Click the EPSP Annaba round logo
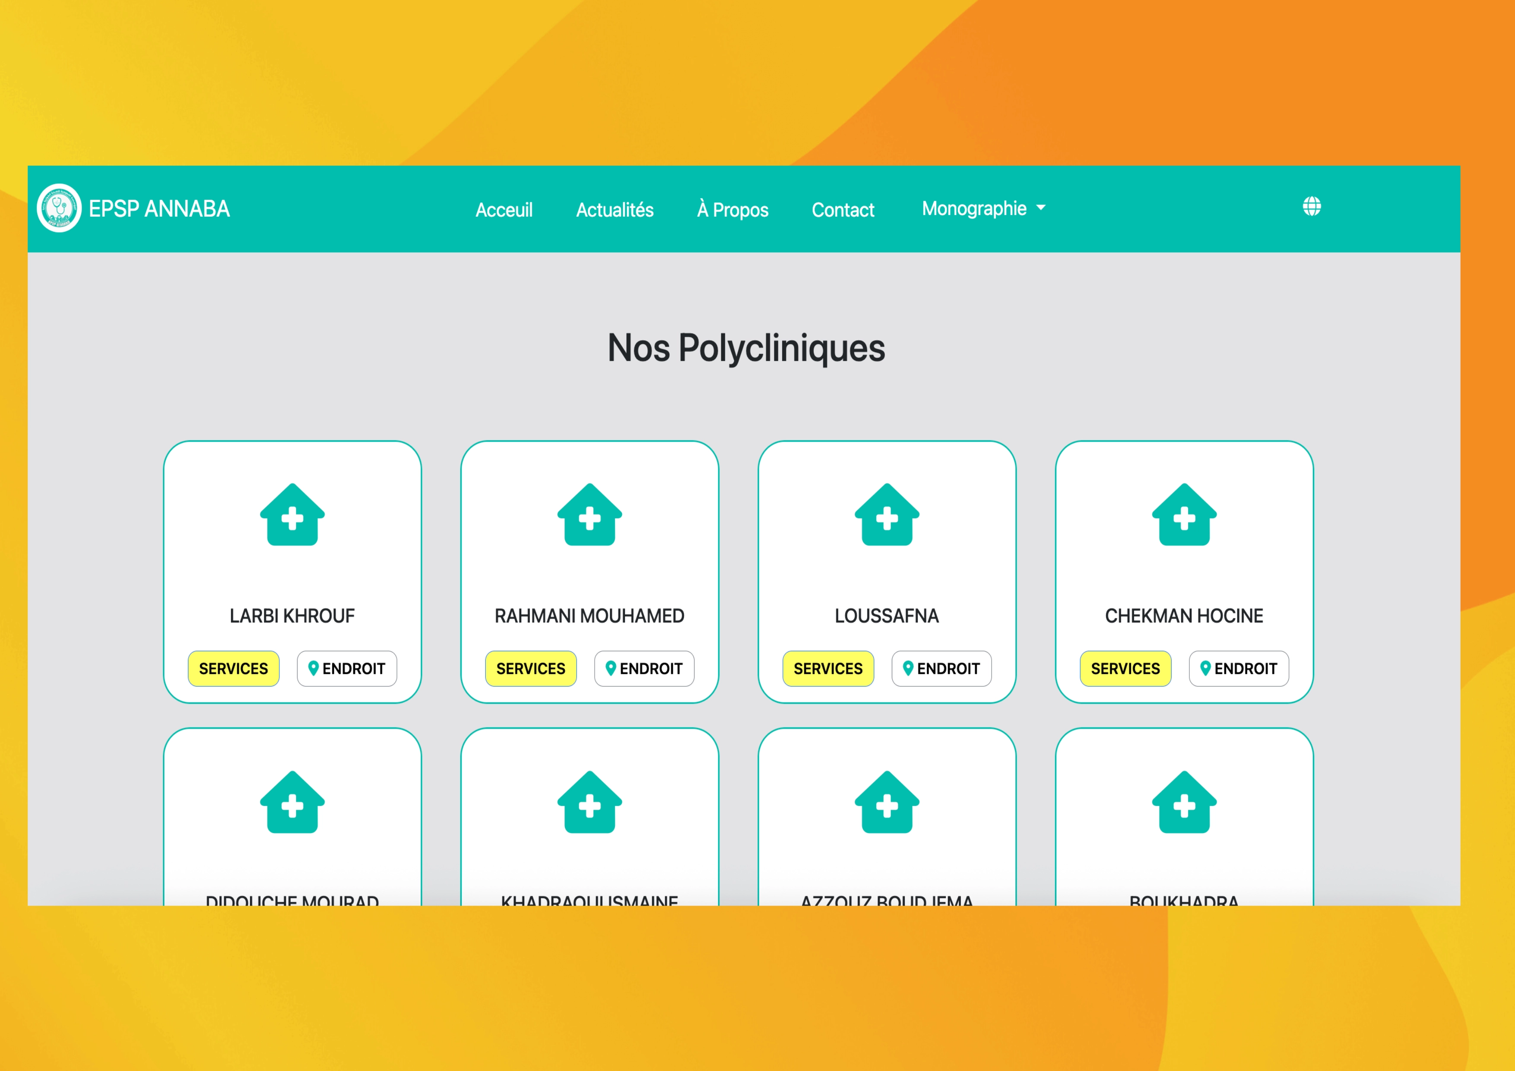1515x1071 pixels. coord(59,209)
